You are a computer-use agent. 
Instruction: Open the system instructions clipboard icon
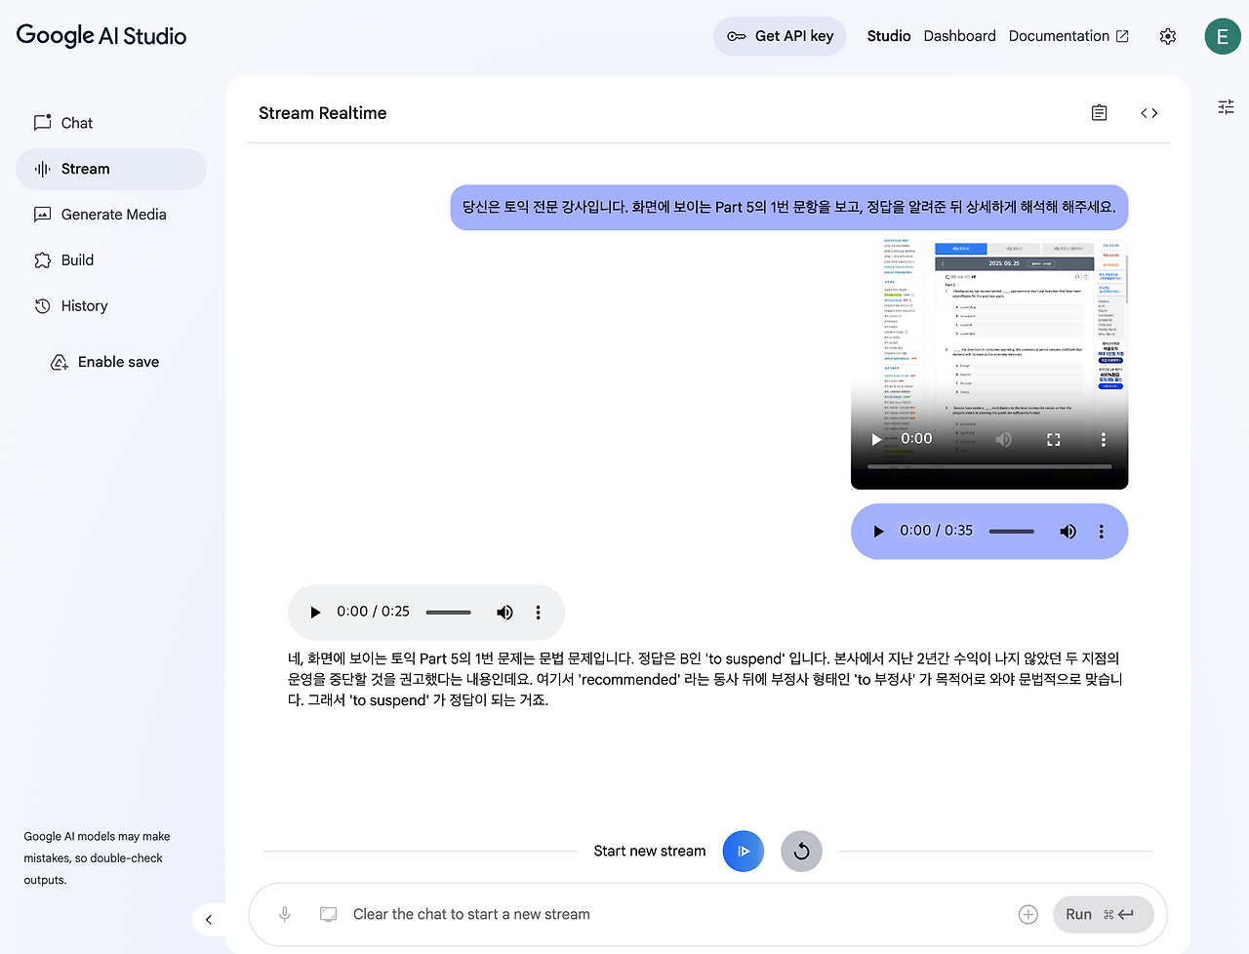coord(1100,113)
